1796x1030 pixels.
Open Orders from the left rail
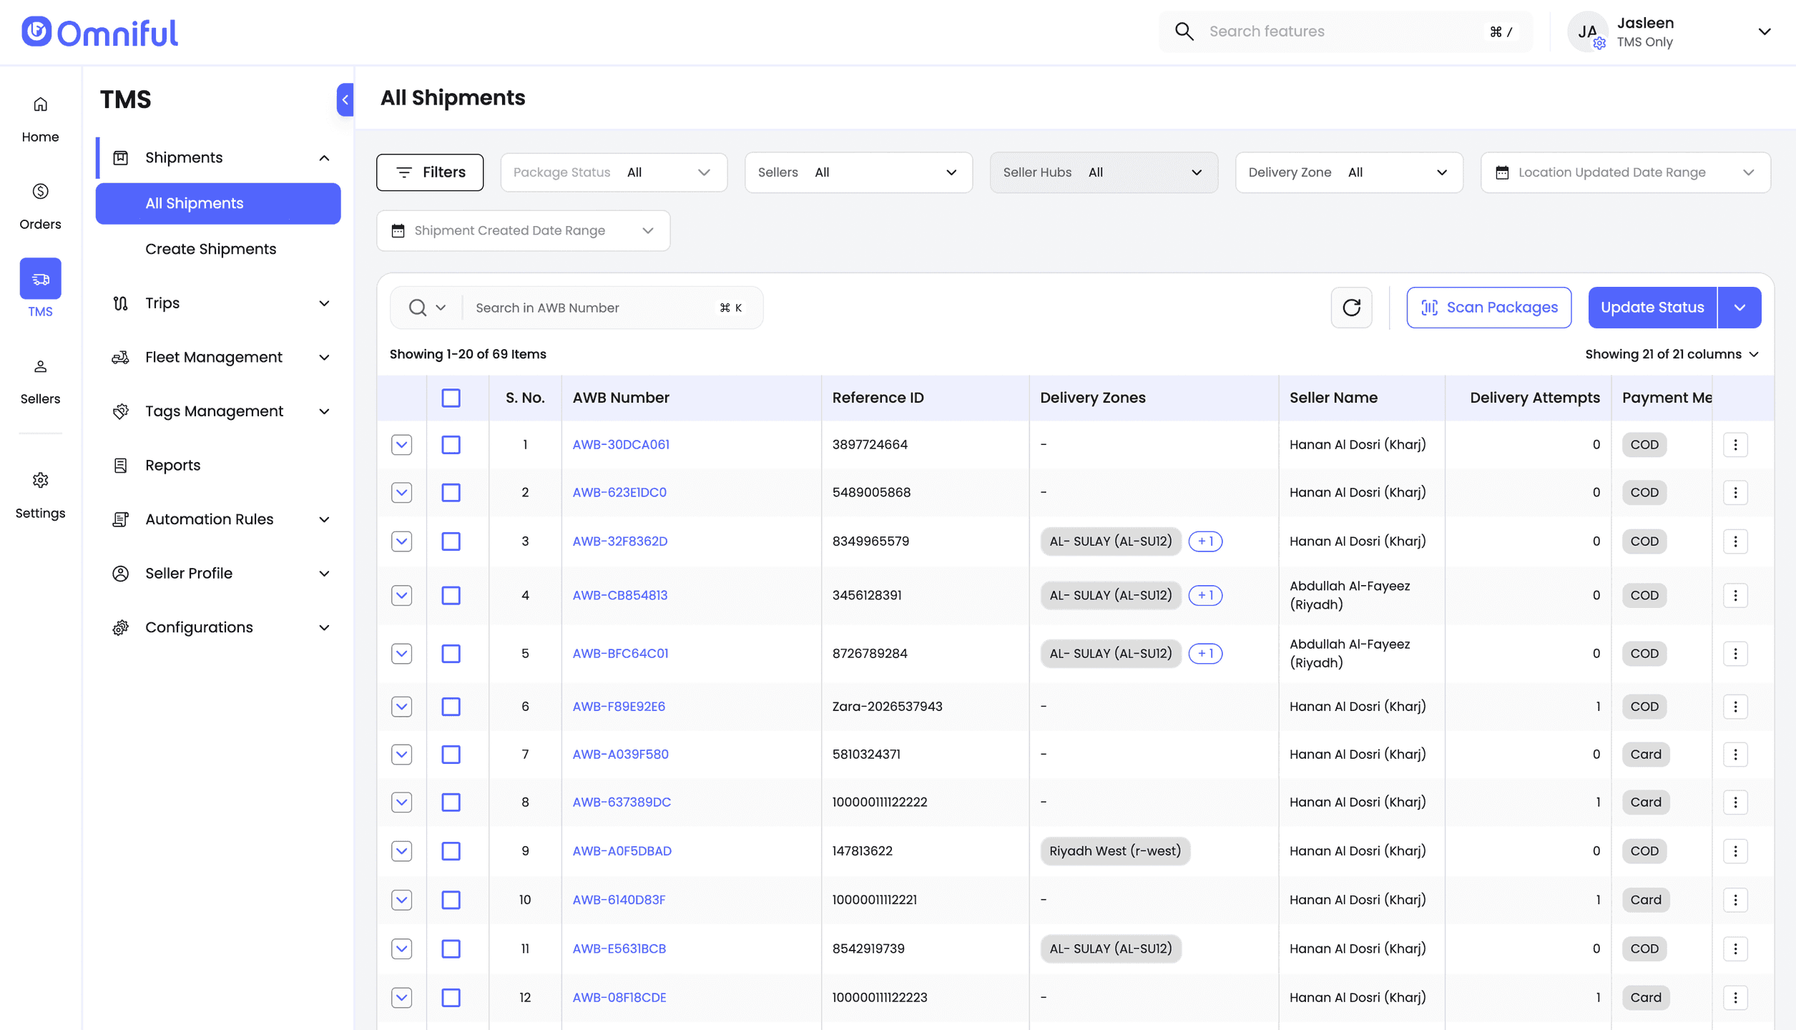pos(40,206)
